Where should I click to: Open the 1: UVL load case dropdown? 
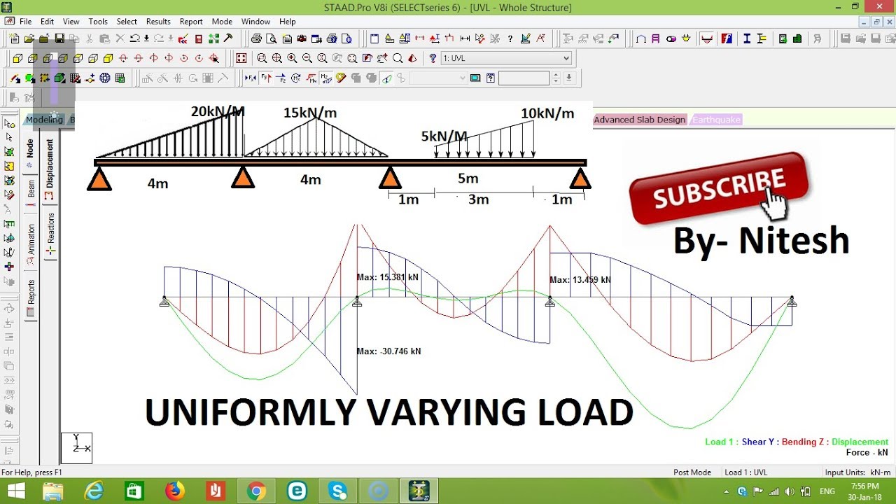click(x=506, y=59)
